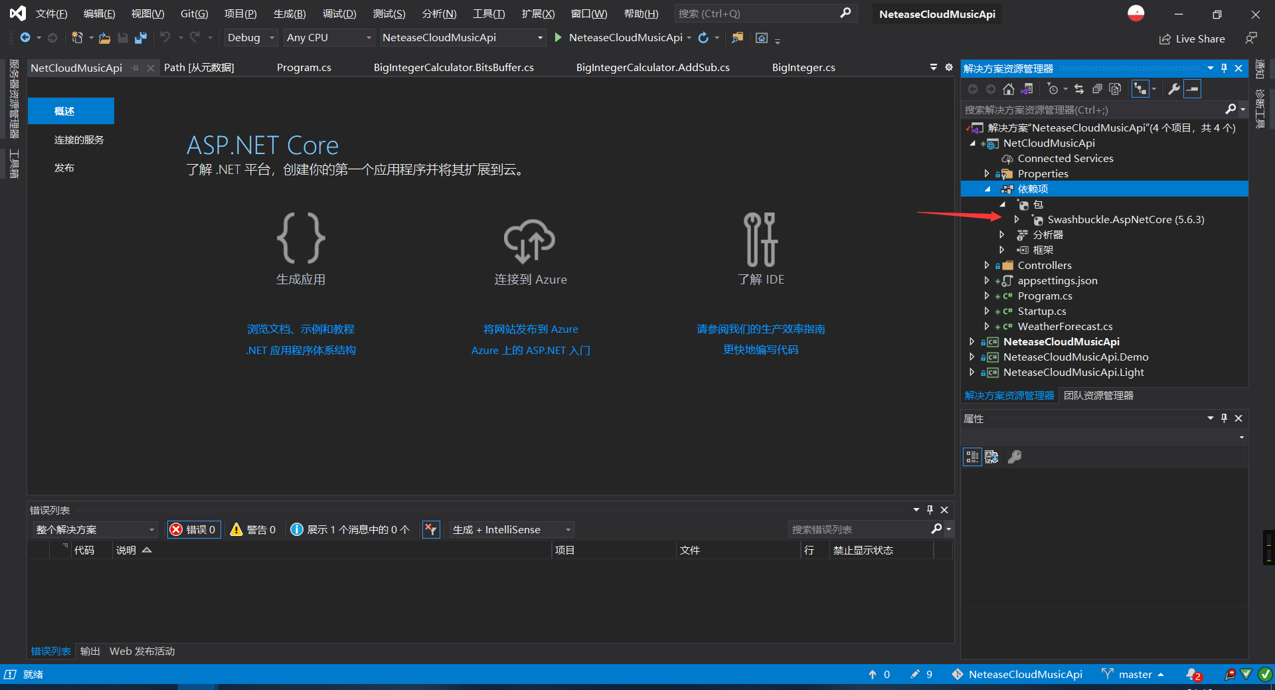1275x690 pixels.
Task: Open link .NET 应用程序体系结构
Action: click(301, 351)
